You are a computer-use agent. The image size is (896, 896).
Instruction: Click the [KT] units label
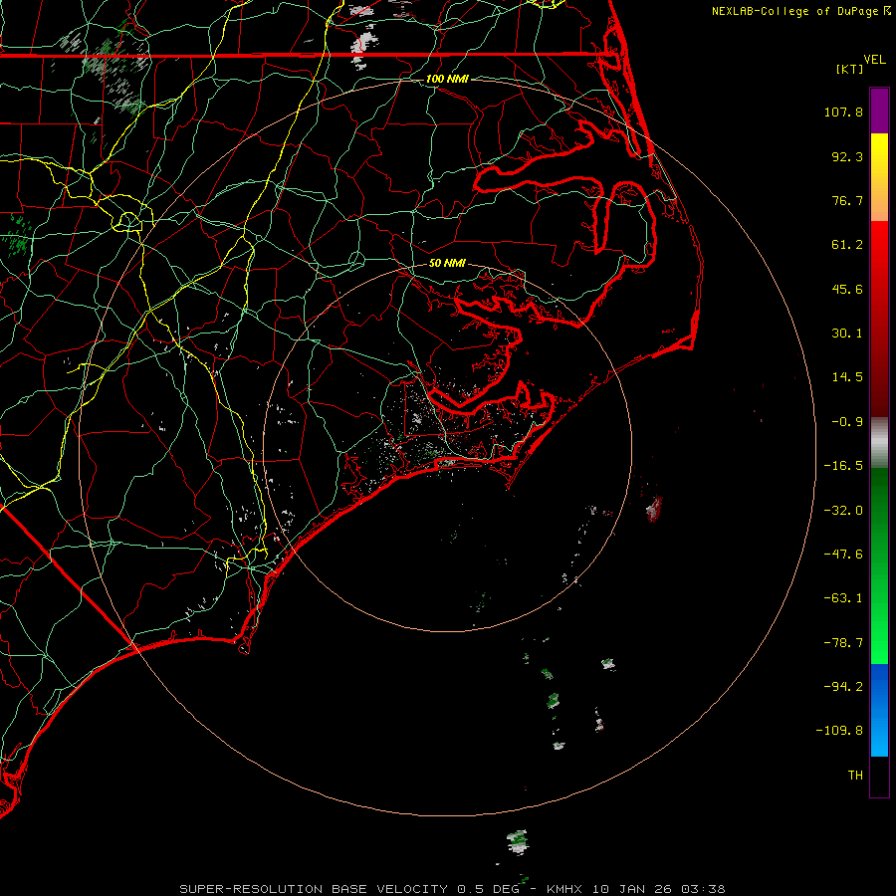tap(849, 70)
